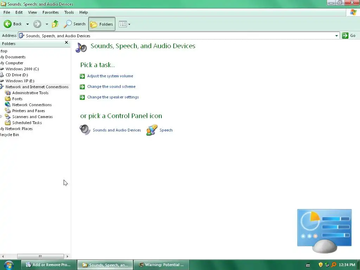Open the Help menu
This screenshot has width=360, height=270.
click(x=84, y=12)
